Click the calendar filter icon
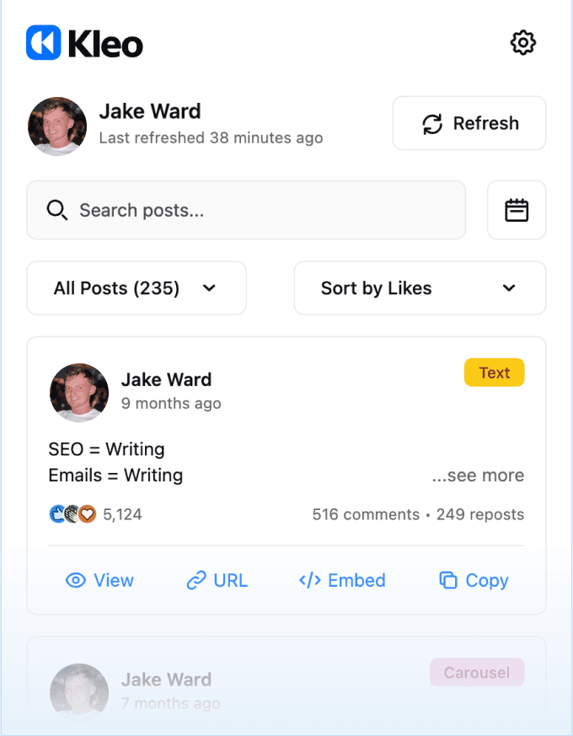Screen dimensions: 573x736 (x=517, y=210)
